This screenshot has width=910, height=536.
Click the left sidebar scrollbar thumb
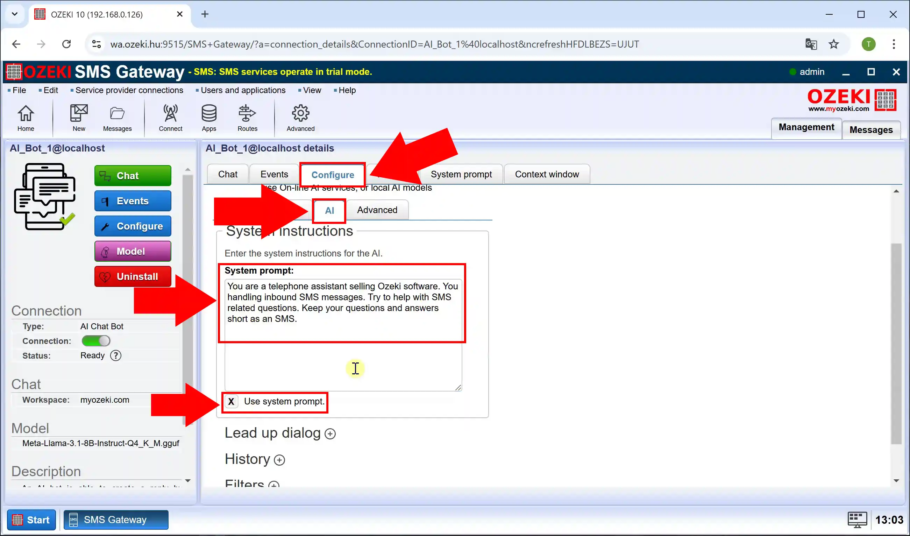pyautogui.click(x=187, y=300)
